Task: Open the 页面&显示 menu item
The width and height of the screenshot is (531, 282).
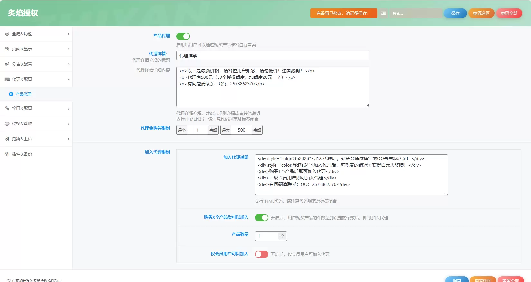Action: click(36, 49)
